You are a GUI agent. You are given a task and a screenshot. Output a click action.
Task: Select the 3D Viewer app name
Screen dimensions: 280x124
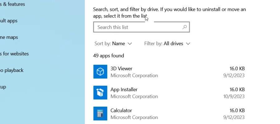coord(121,69)
